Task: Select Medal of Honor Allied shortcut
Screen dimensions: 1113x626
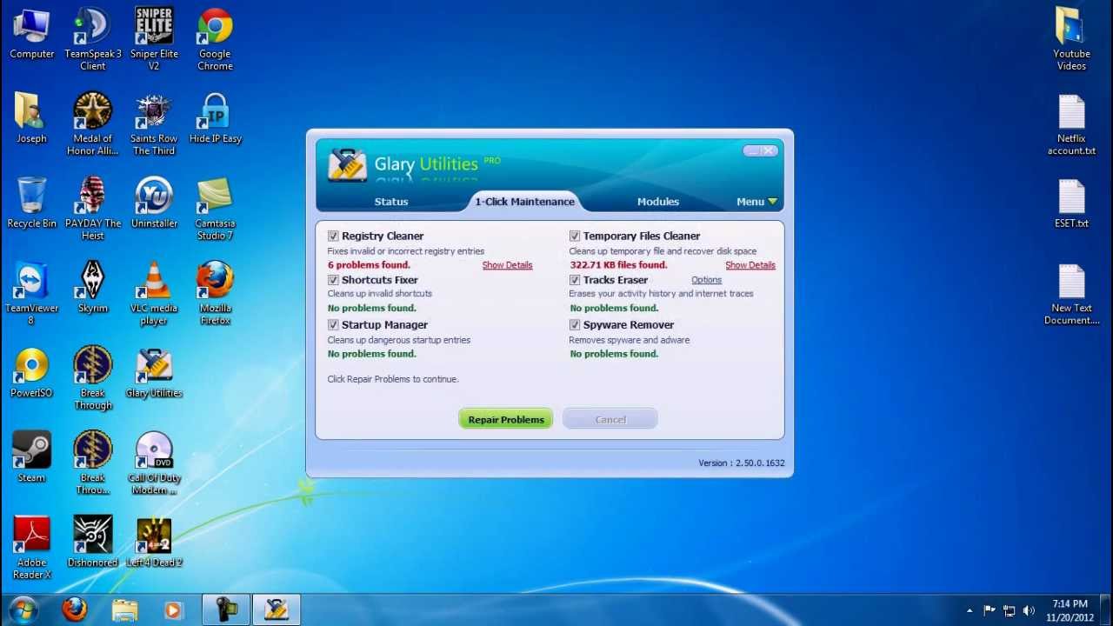Action: 93,123
